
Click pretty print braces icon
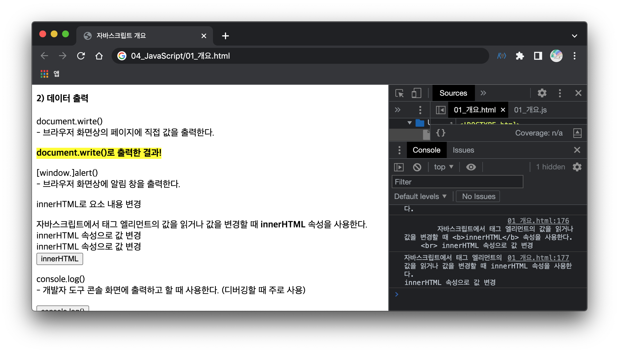(440, 133)
